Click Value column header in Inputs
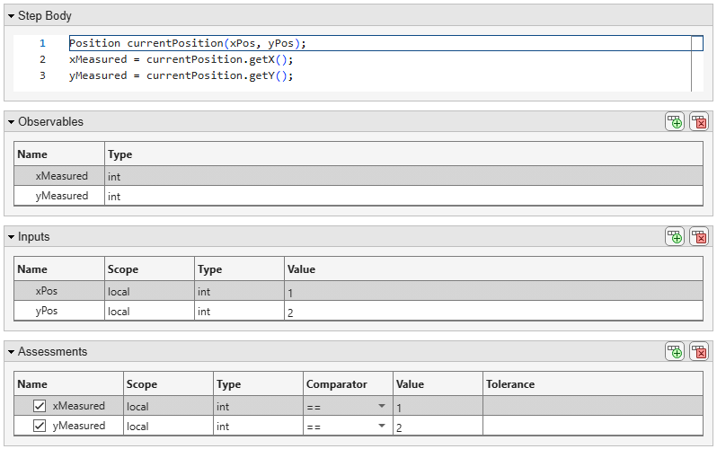This screenshot has height=449, width=717. [x=494, y=269]
